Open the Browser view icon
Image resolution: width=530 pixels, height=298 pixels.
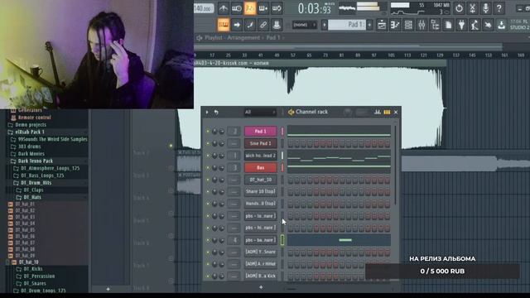tap(435, 25)
